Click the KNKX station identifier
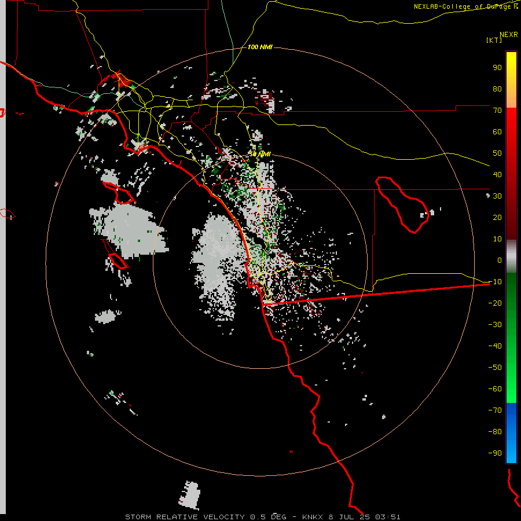 313,517
